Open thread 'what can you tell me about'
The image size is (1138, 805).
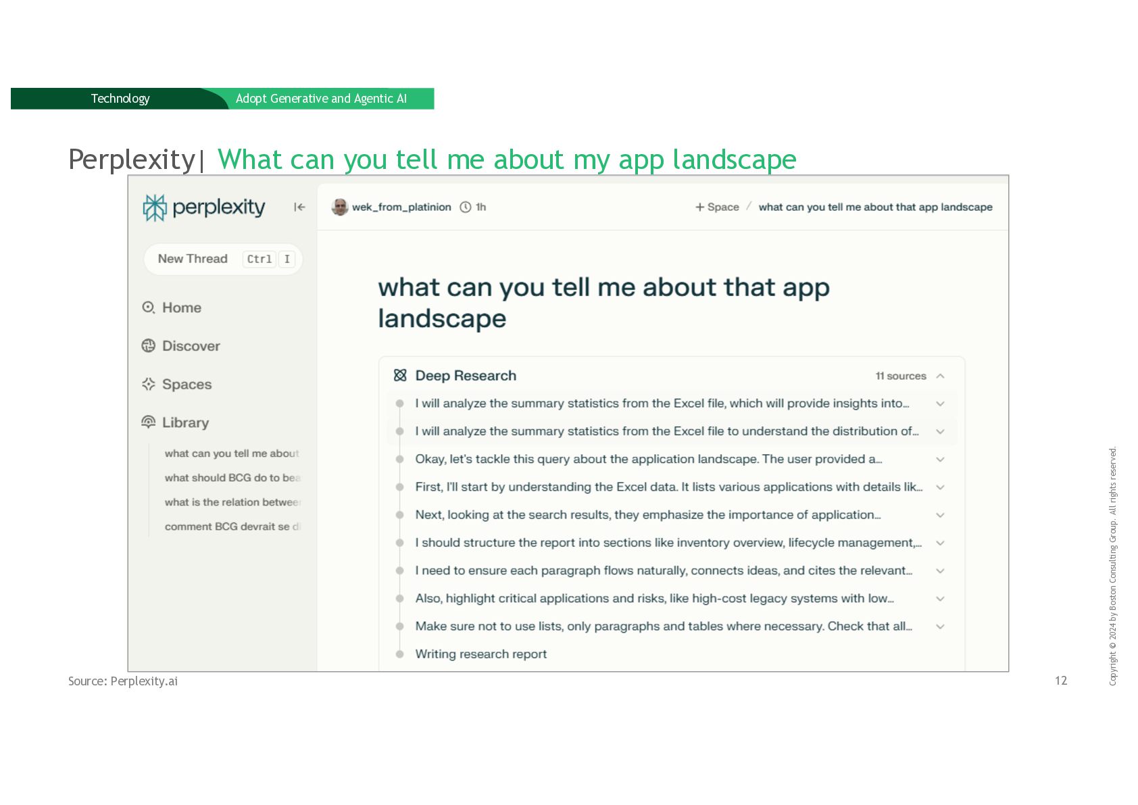coord(232,454)
